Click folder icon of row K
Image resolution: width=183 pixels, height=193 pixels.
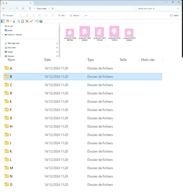(7, 151)
